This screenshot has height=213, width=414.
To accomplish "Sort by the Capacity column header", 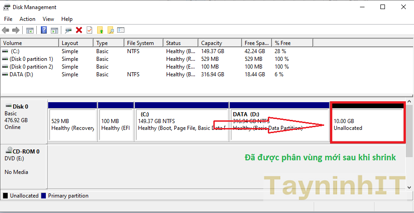I will 212,43.
